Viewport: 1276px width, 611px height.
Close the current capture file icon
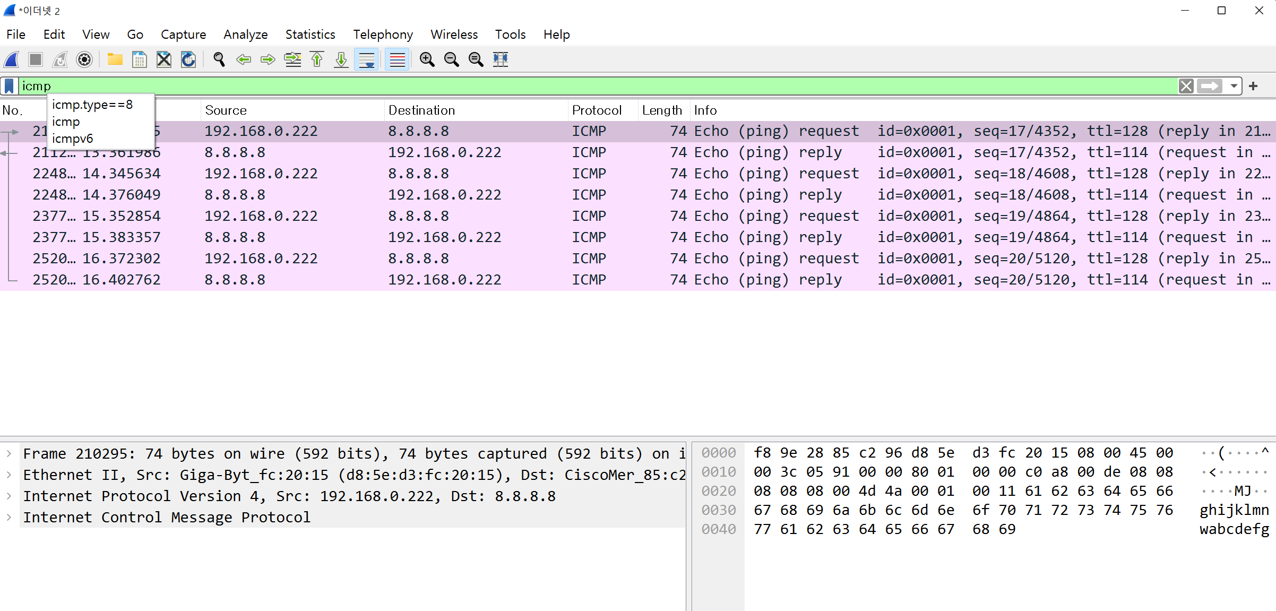164,59
